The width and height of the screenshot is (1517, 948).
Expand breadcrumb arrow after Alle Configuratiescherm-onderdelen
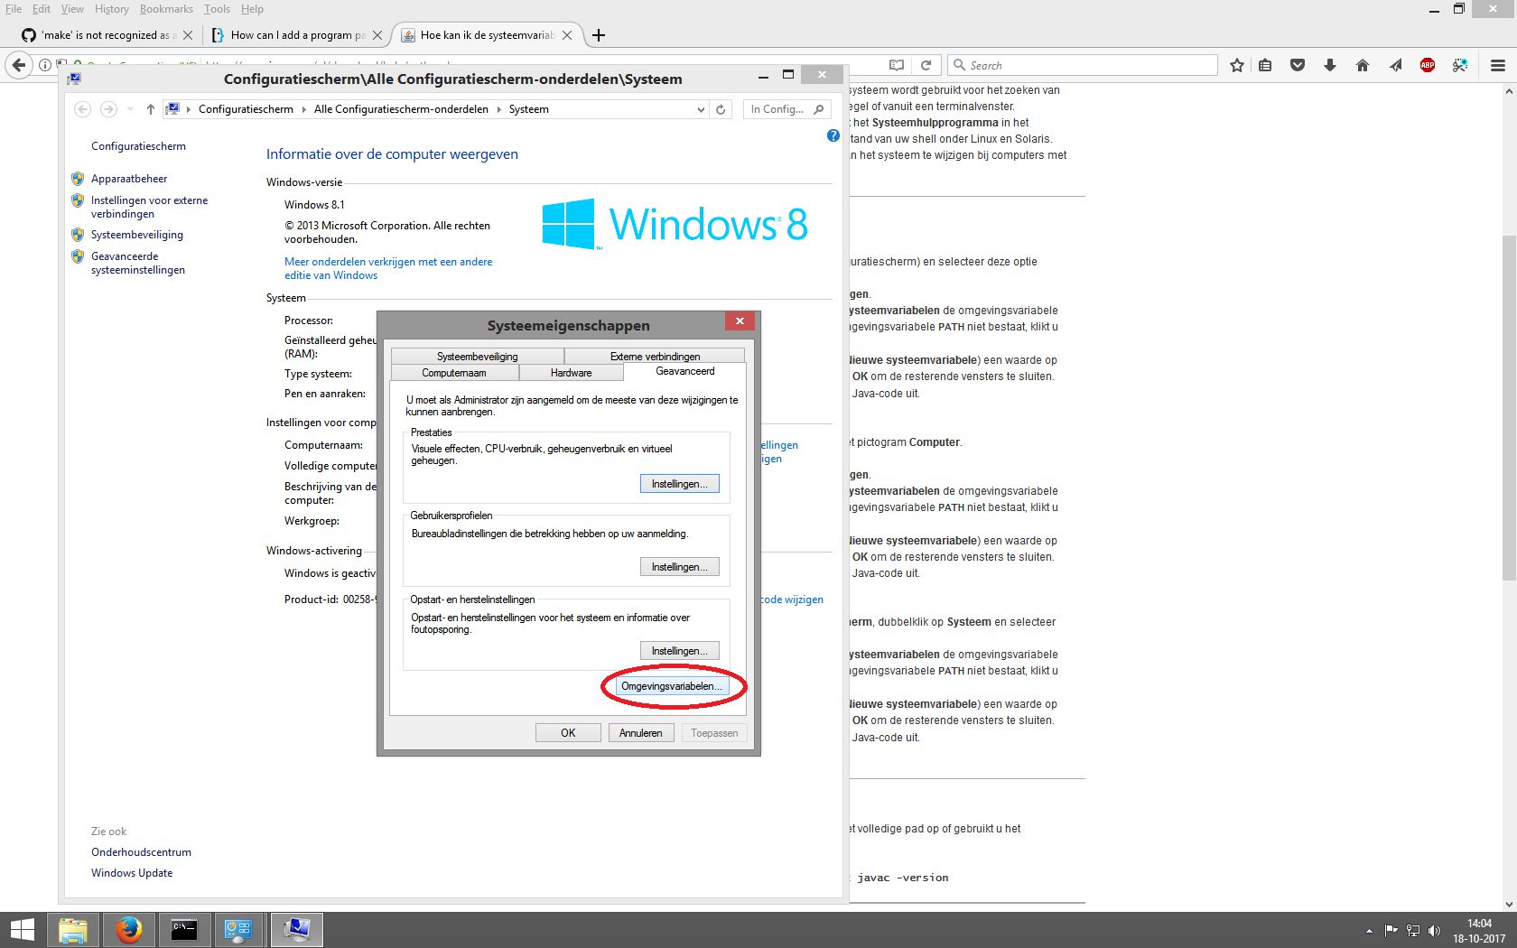(x=498, y=109)
